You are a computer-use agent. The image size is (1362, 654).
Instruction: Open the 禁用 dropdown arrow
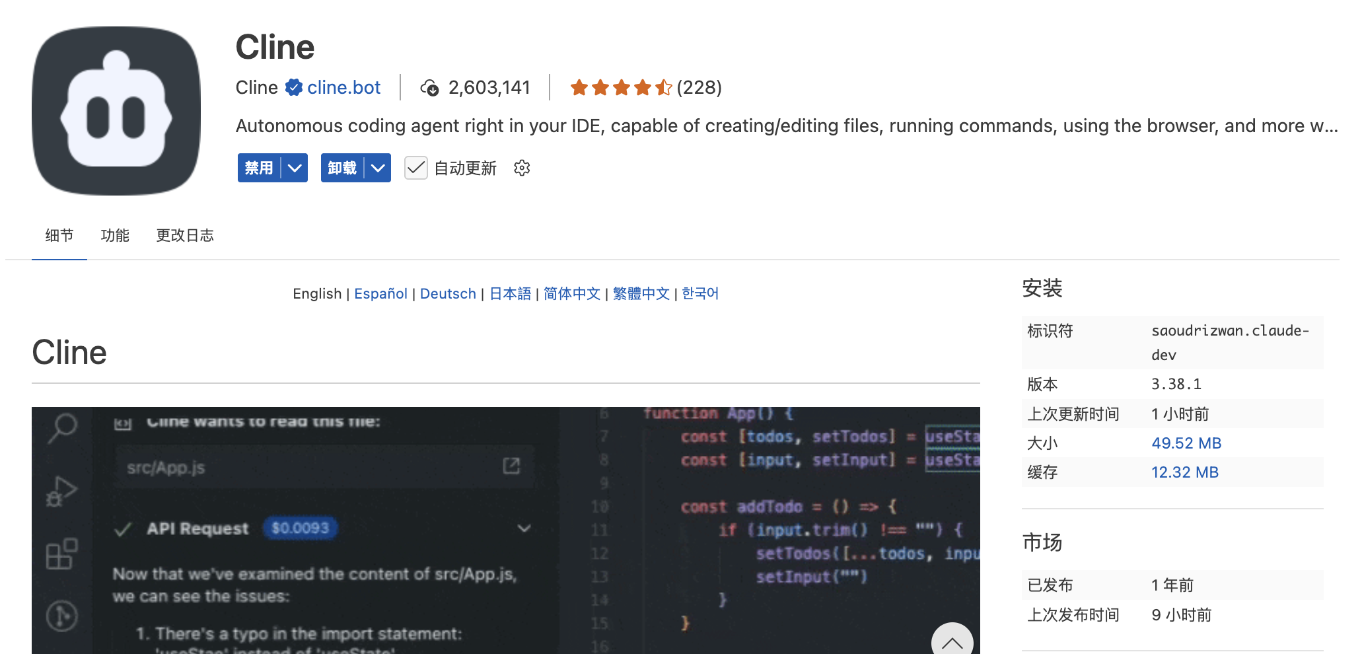294,168
